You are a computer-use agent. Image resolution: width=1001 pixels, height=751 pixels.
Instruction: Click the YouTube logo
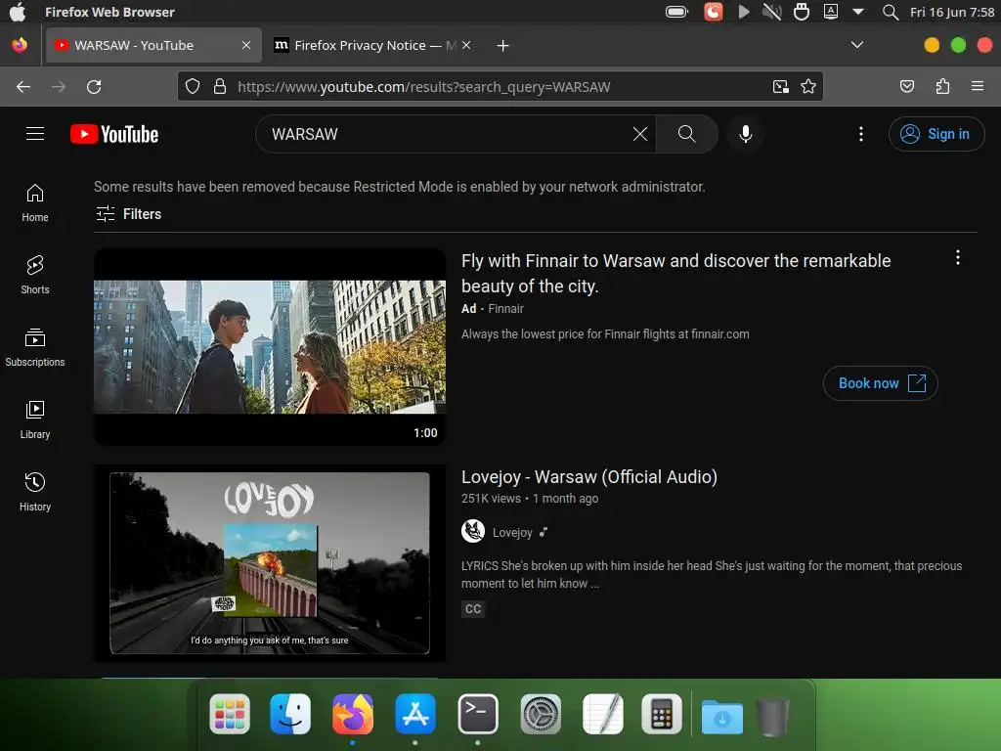[x=114, y=134]
